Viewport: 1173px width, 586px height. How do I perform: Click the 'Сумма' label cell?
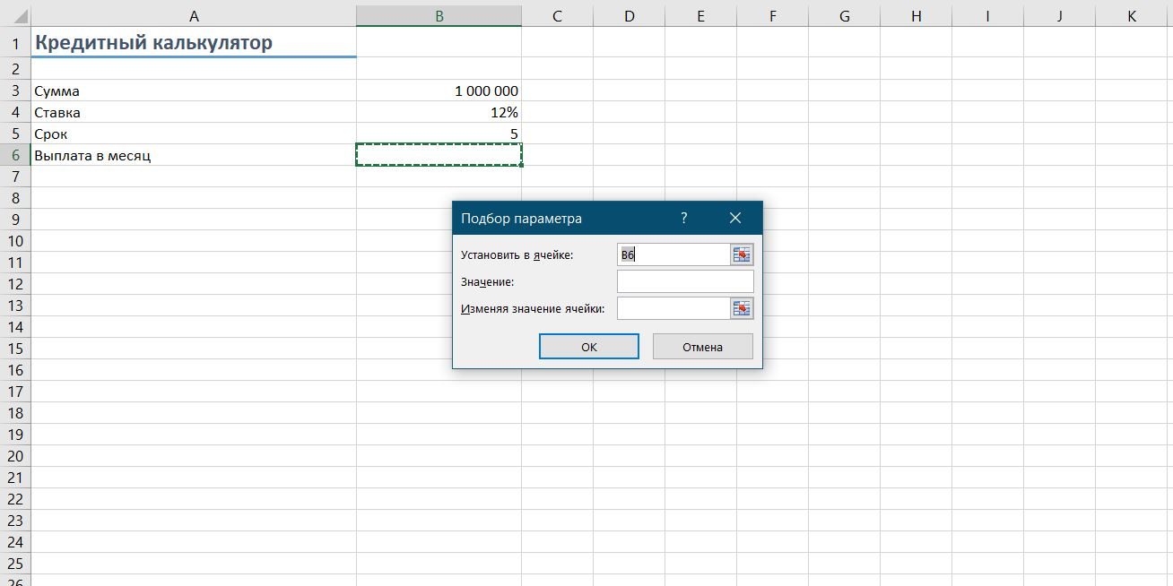(194, 90)
